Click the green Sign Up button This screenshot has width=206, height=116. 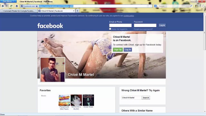[118, 50]
